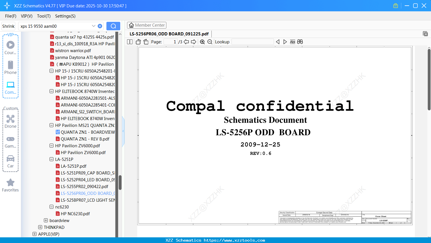Open yanma Daytona ATI 4p901 file

click(x=85, y=57)
